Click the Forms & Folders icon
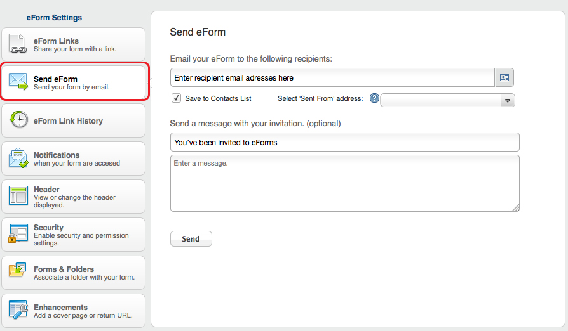Image resolution: width=568 pixels, height=331 pixels. coord(17,270)
